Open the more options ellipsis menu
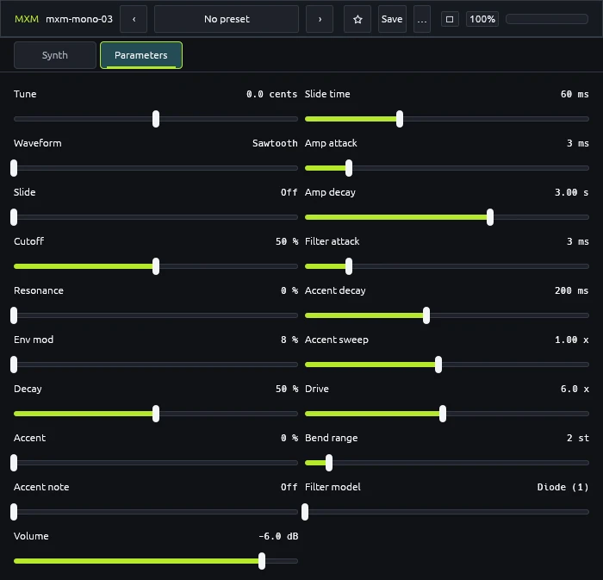603x580 pixels. 422,19
